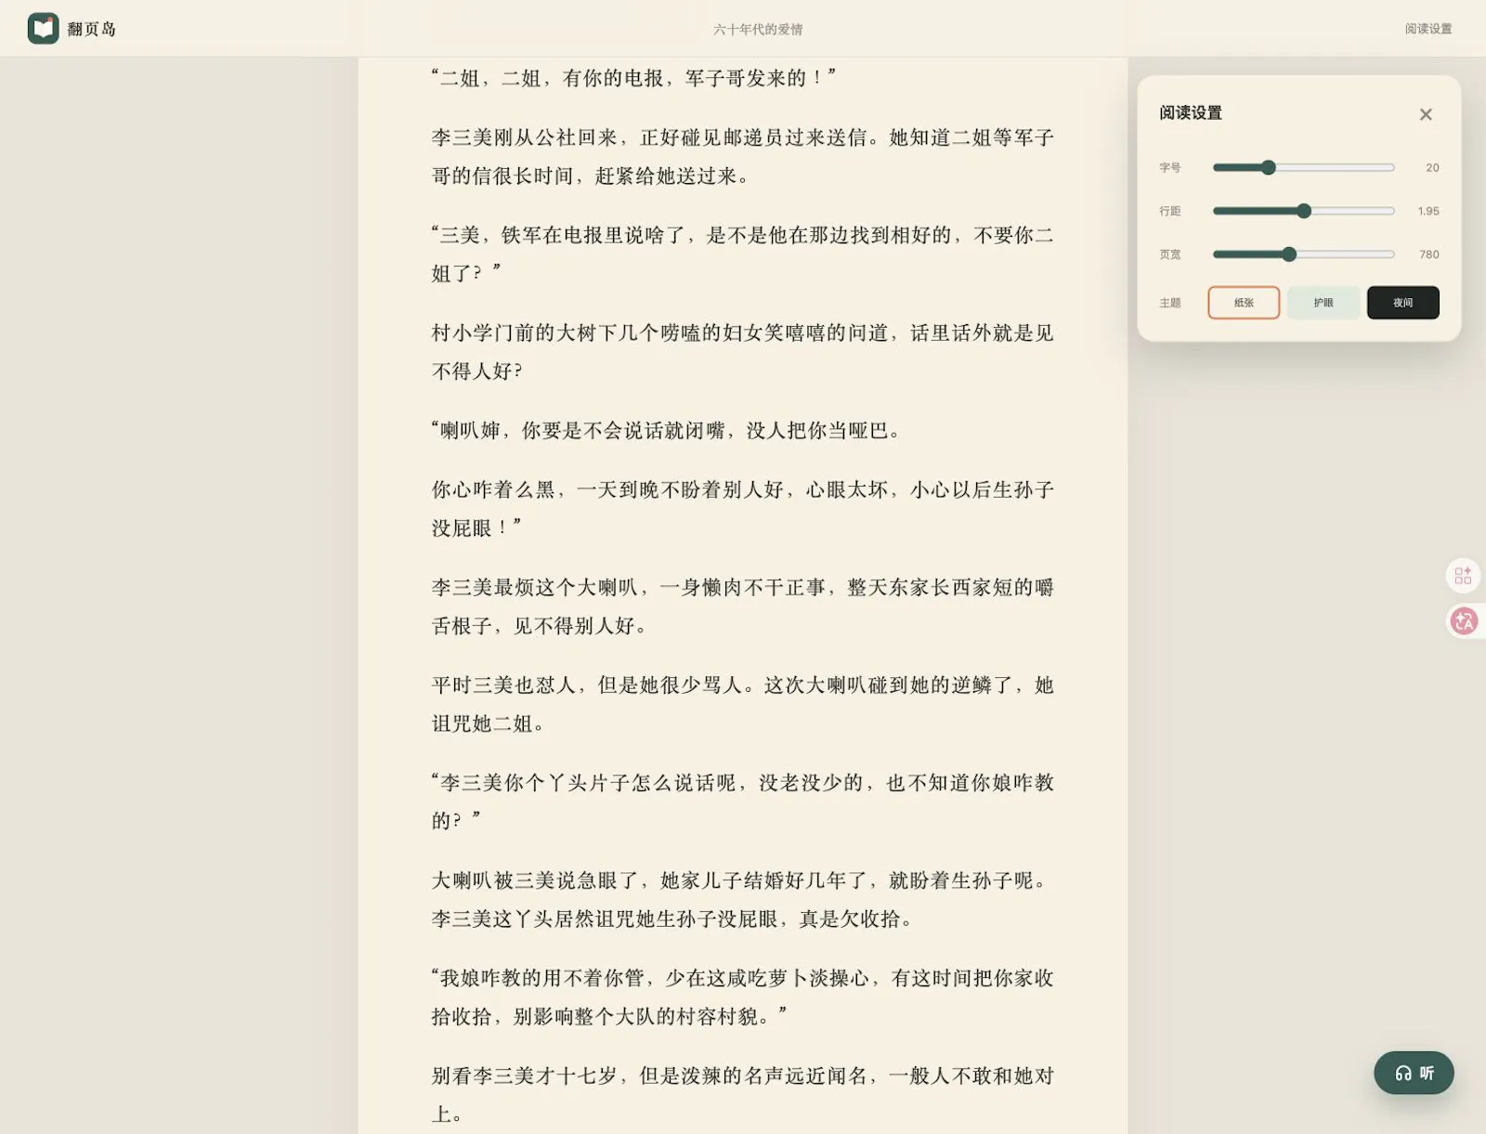Click the 页宽 value 780
1486x1134 pixels.
1429,254
